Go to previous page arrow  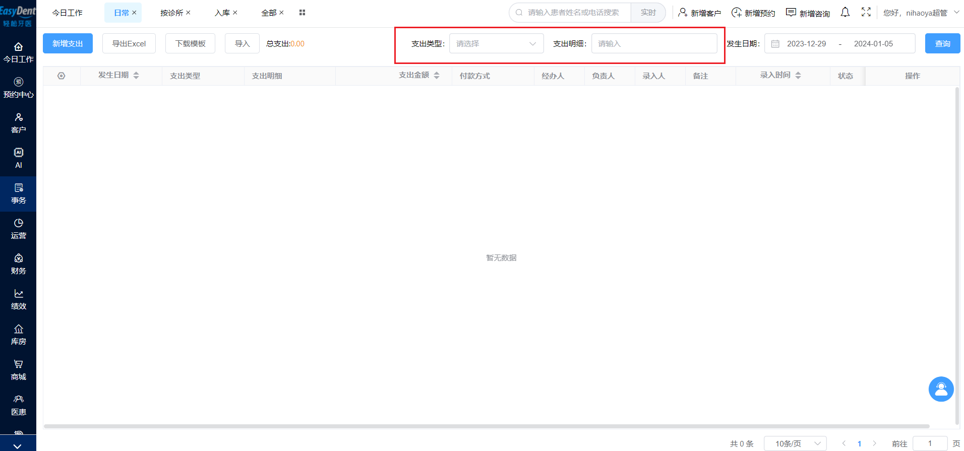(844, 443)
